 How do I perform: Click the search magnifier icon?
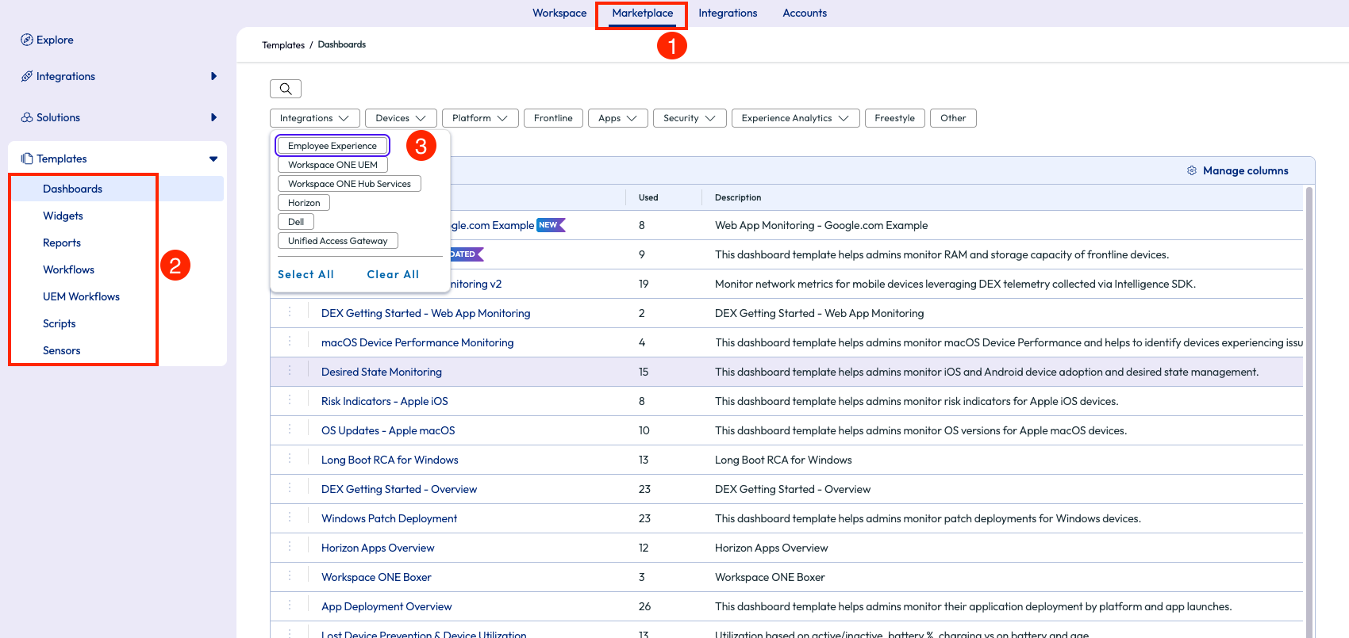[x=286, y=89]
